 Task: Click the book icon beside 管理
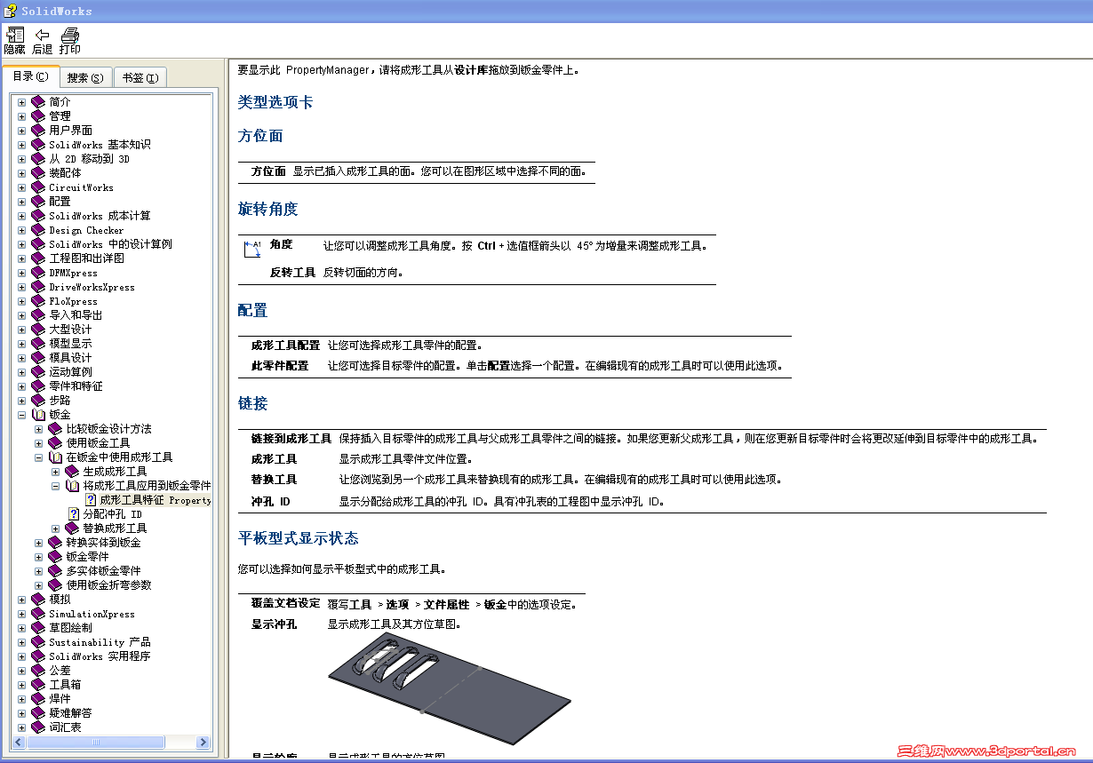click(x=38, y=116)
